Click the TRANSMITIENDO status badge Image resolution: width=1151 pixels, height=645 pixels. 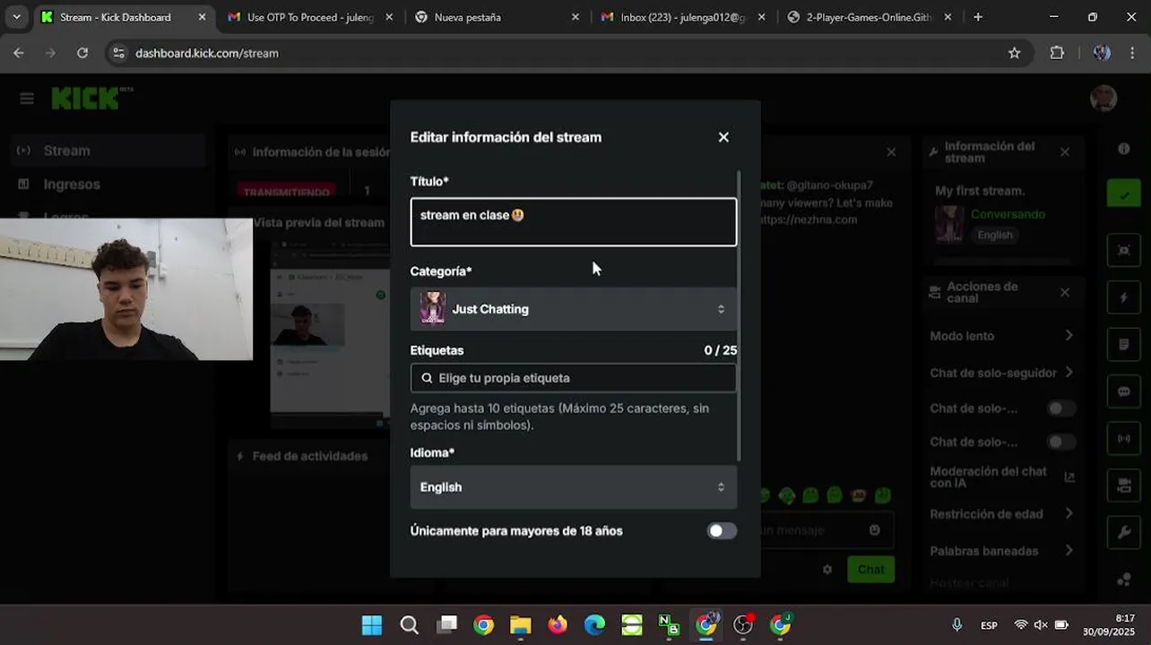click(286, 191)
